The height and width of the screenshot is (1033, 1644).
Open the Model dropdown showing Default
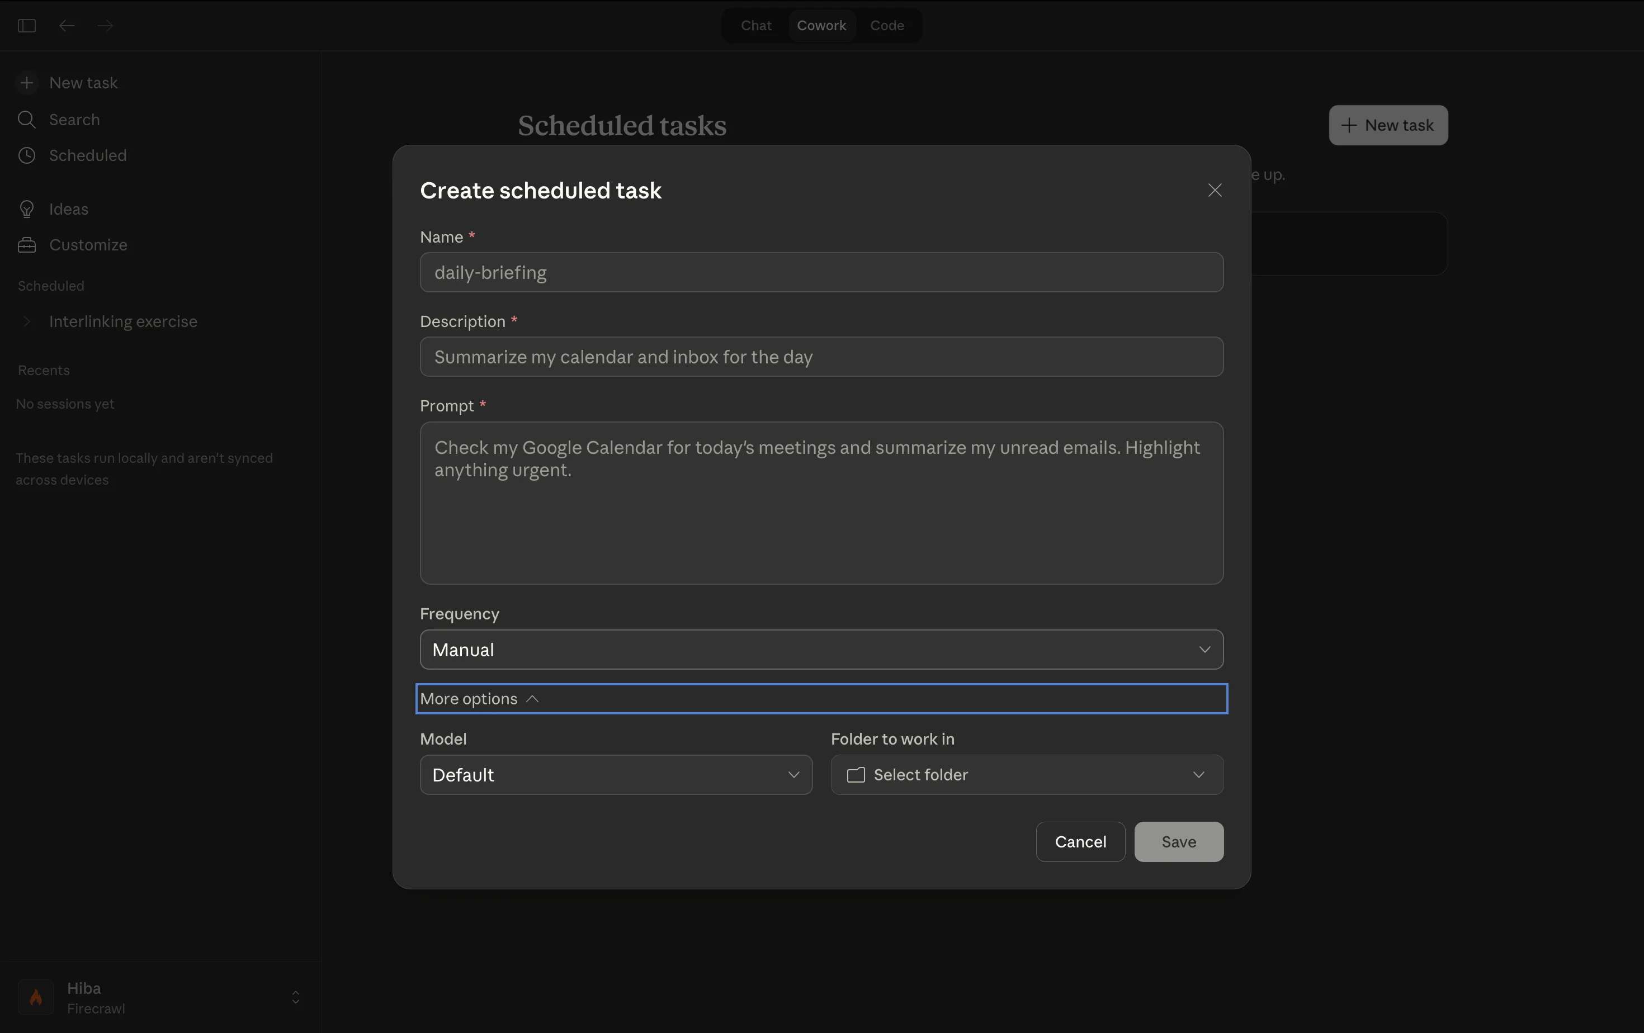pos(615,775)
